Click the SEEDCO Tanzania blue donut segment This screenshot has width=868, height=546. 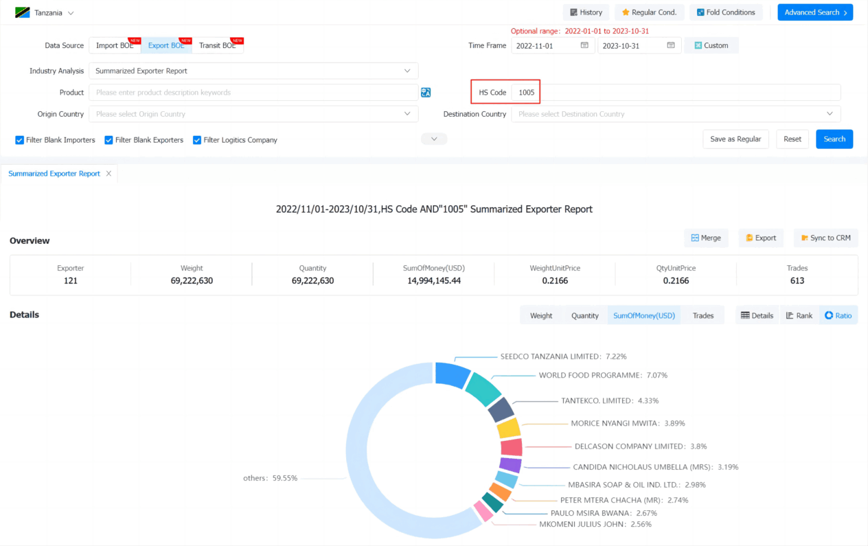(x=453, y=375)
